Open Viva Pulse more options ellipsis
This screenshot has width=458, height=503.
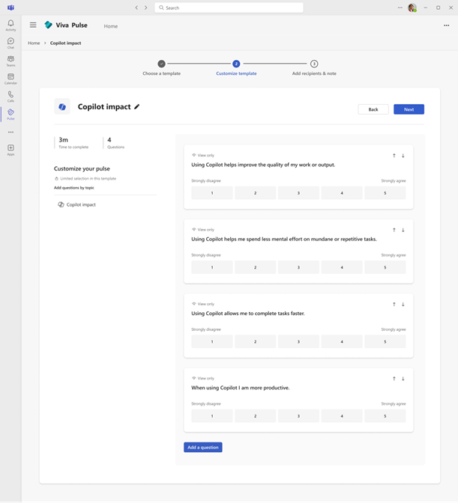(x=447, y=25)
